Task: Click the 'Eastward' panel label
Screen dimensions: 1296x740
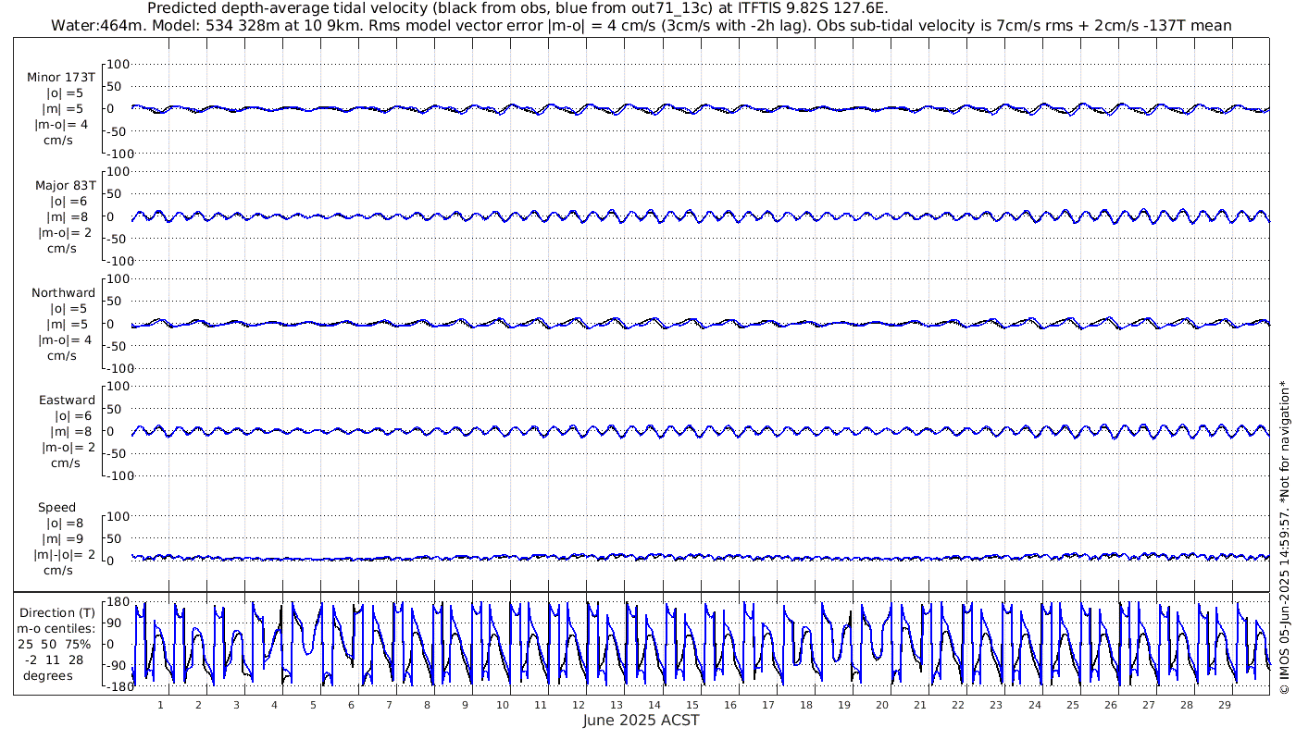Action: coord(67,400)
